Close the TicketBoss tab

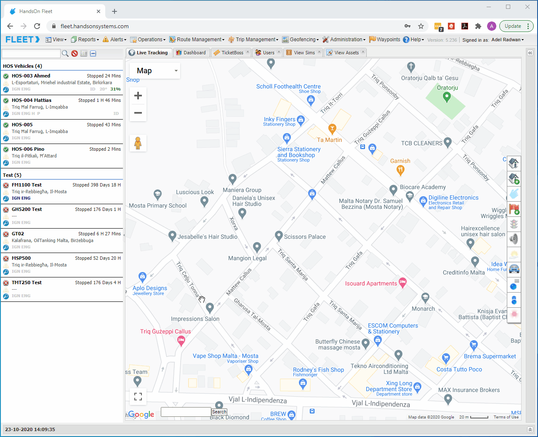pyautogui.click(x=248, y=52)
